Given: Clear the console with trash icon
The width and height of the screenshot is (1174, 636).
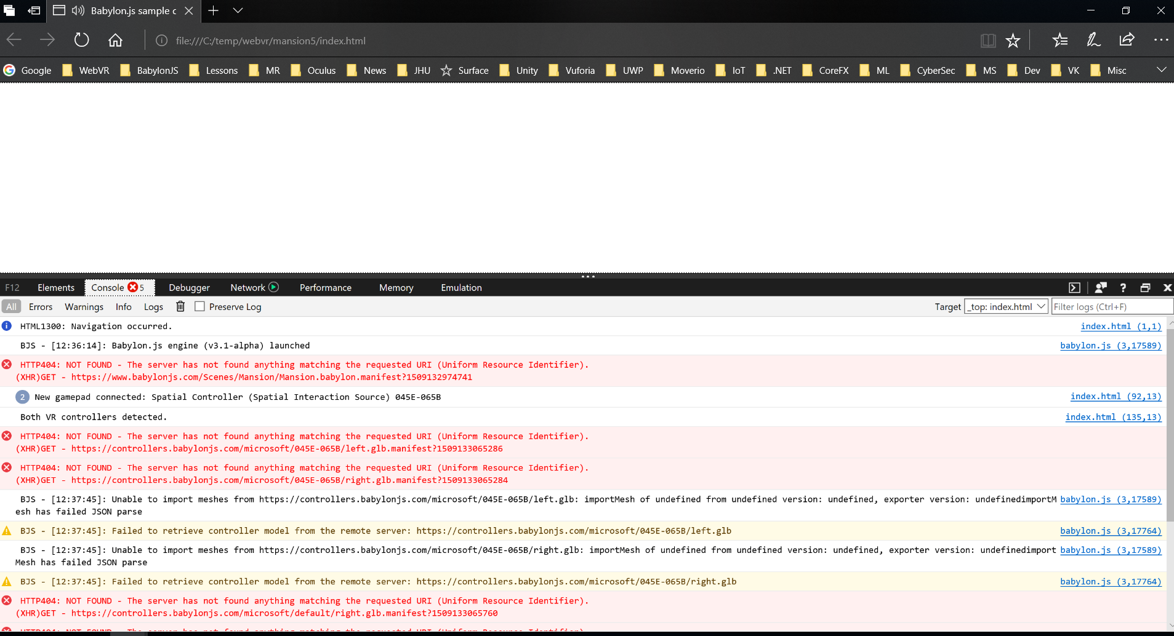Looking at the screenshot, I should tap(180, 306).
